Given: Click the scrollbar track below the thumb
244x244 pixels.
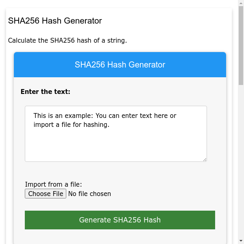Looking at the screenshot, I should point(241,163).
